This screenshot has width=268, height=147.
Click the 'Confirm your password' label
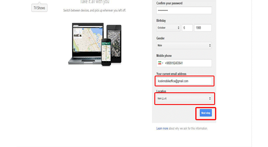click(x=169, y=3)
